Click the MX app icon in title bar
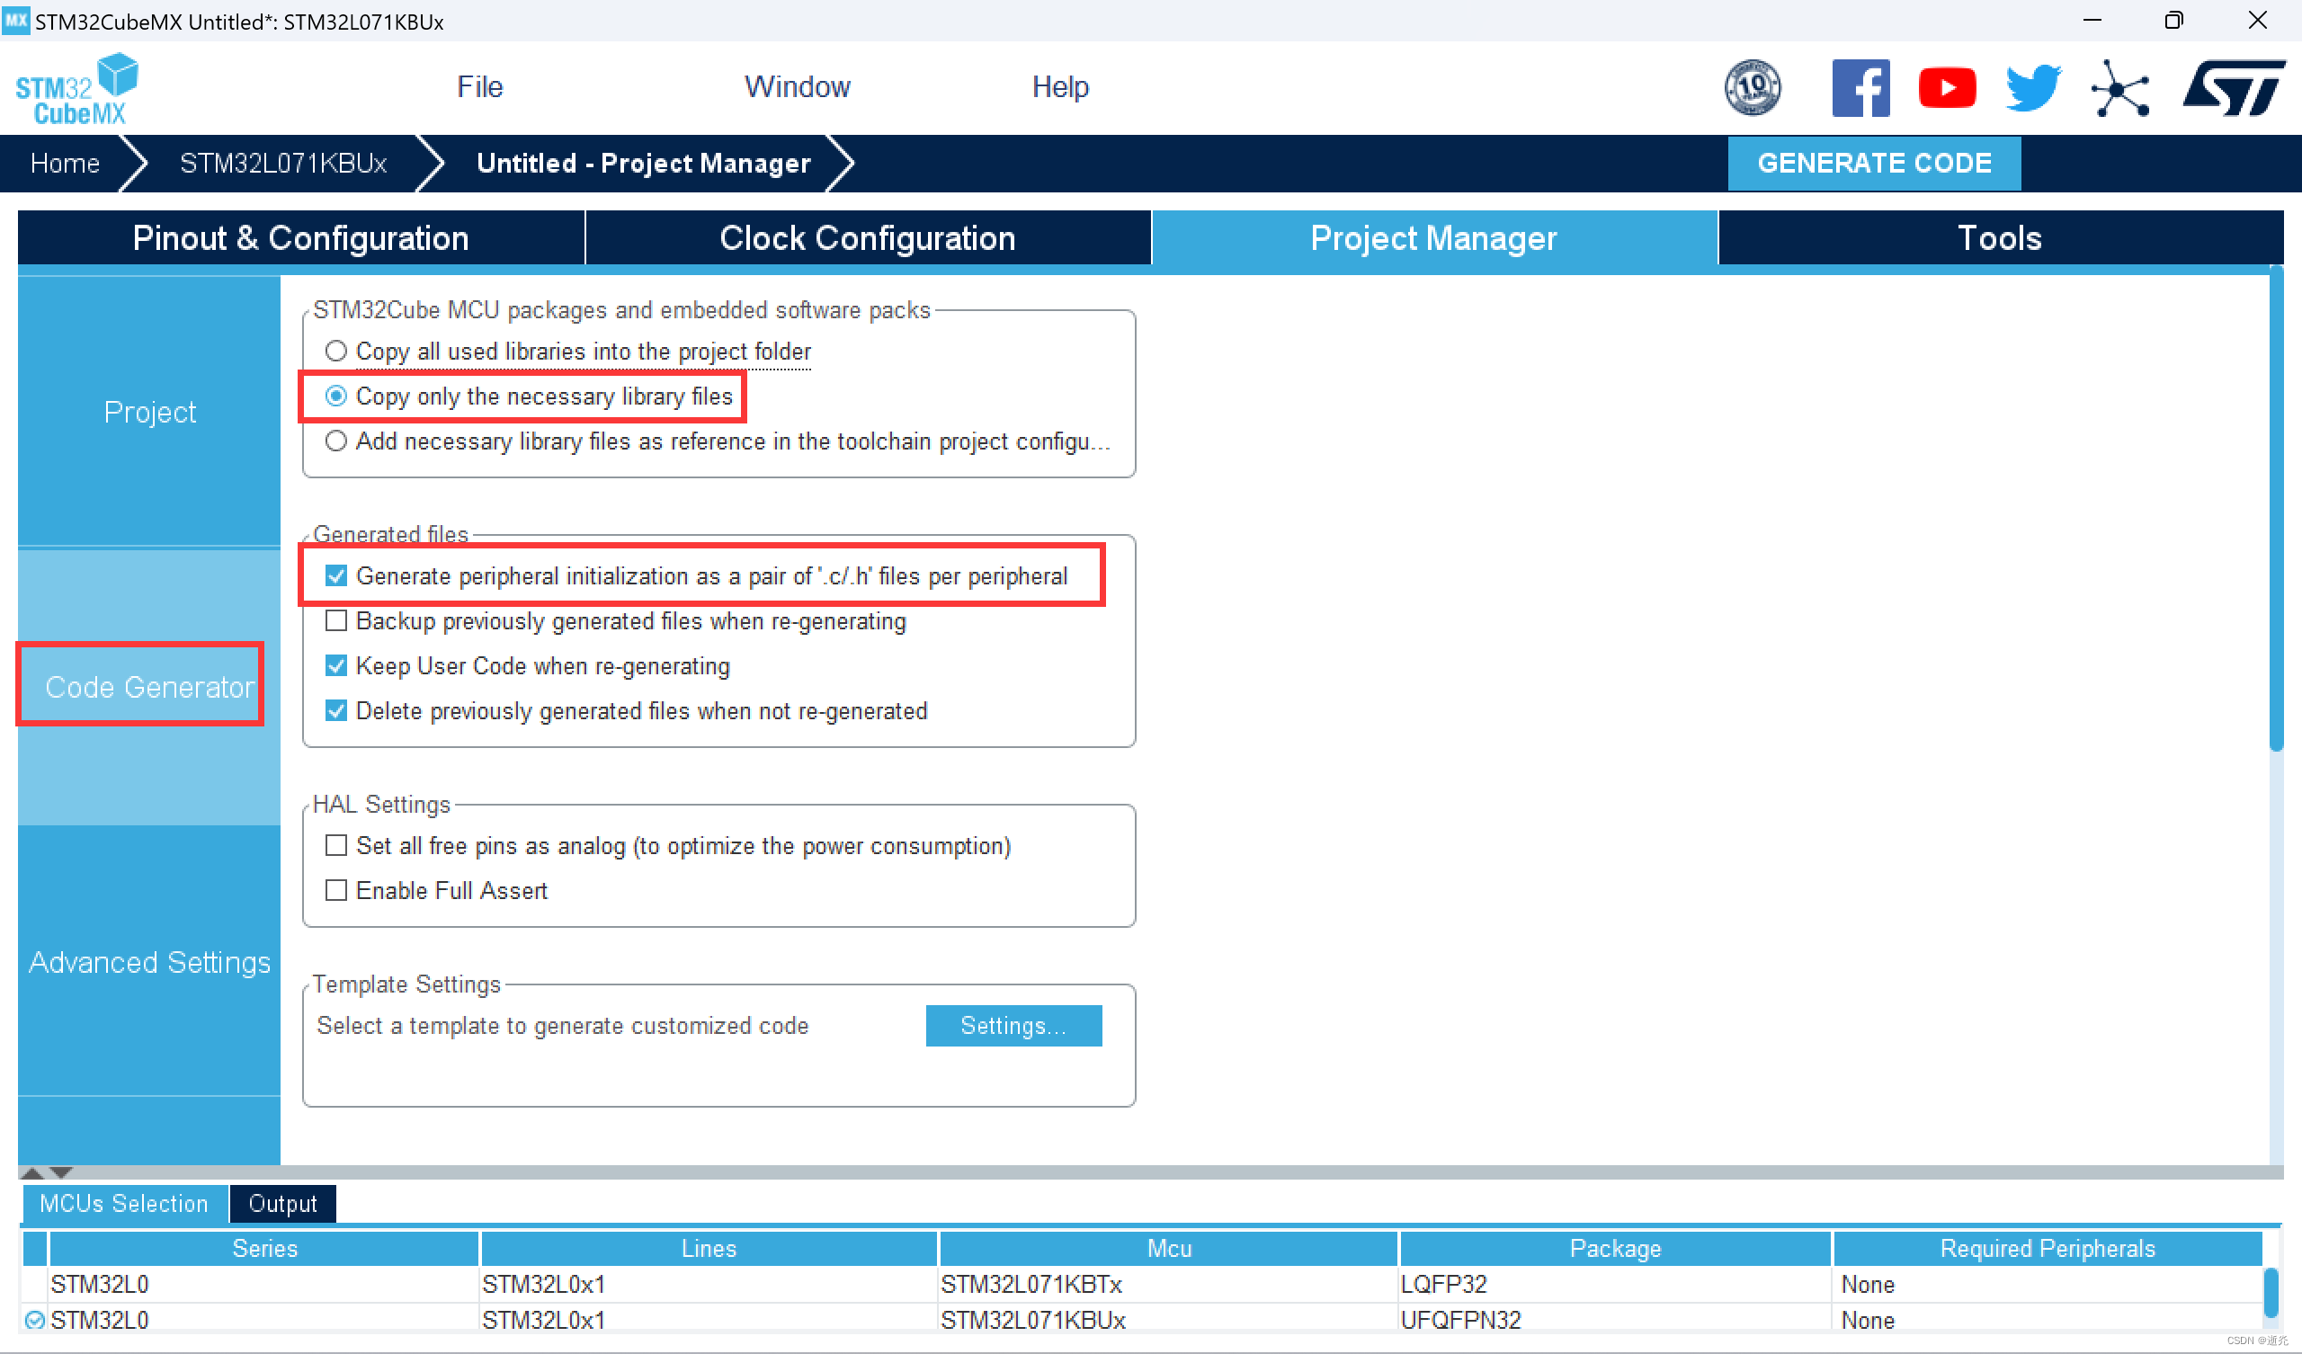 (x=16, y=21)
